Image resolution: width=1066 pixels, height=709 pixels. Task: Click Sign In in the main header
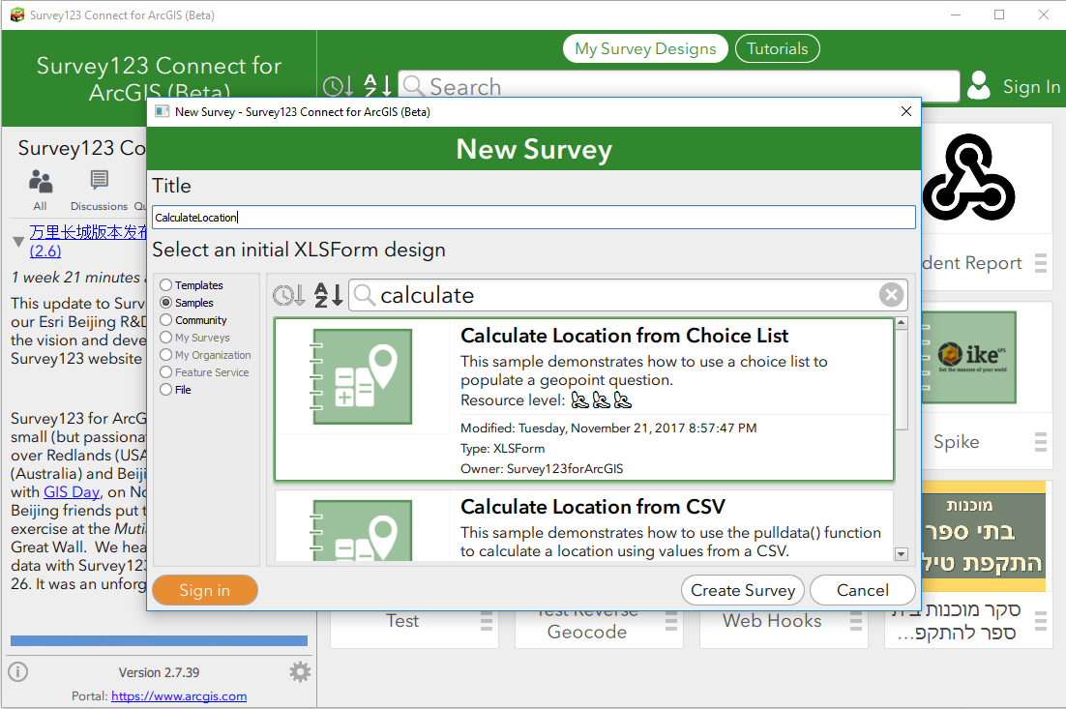(1031, 87)
